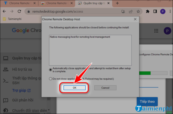This screenshot has height=114, width=173.
Task: Expand Chuyển đổi giao diện dropdown arrow
Action: click(x=49, y=110)
